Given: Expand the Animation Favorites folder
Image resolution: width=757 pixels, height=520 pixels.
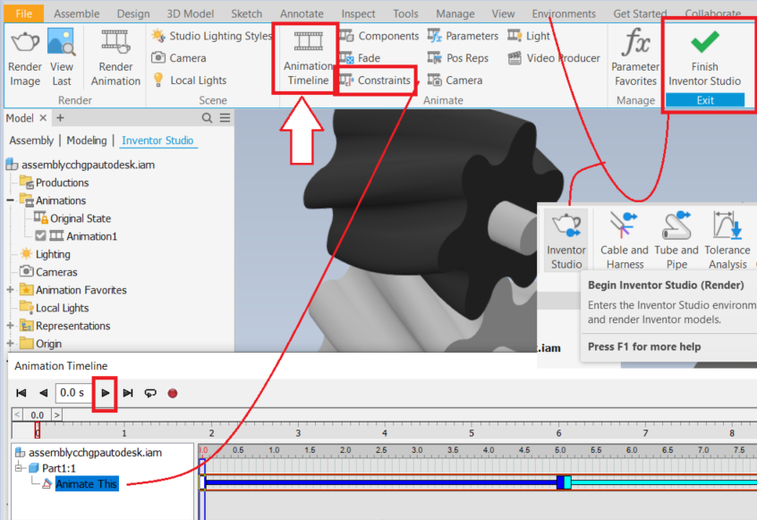Looking at the screenshot, I should 10,290.
